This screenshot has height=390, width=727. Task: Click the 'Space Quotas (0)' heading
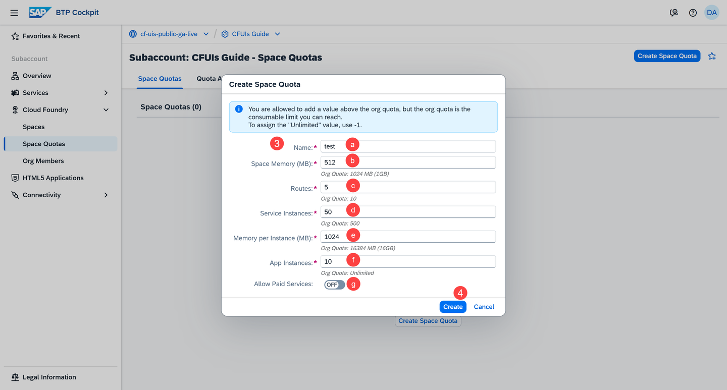[171, 107]
